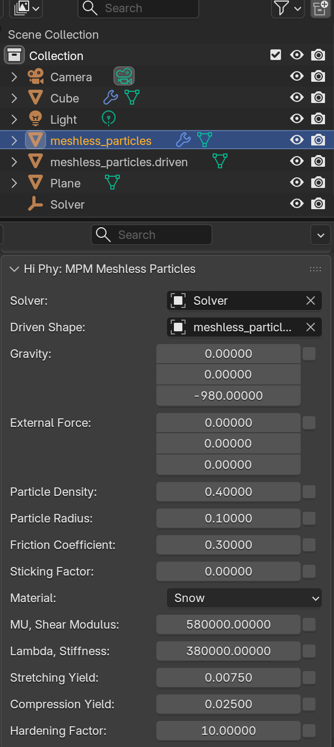Open the outliner filter dropdown
The height and width of the screenshot is (747, 334).
[288, 8]
